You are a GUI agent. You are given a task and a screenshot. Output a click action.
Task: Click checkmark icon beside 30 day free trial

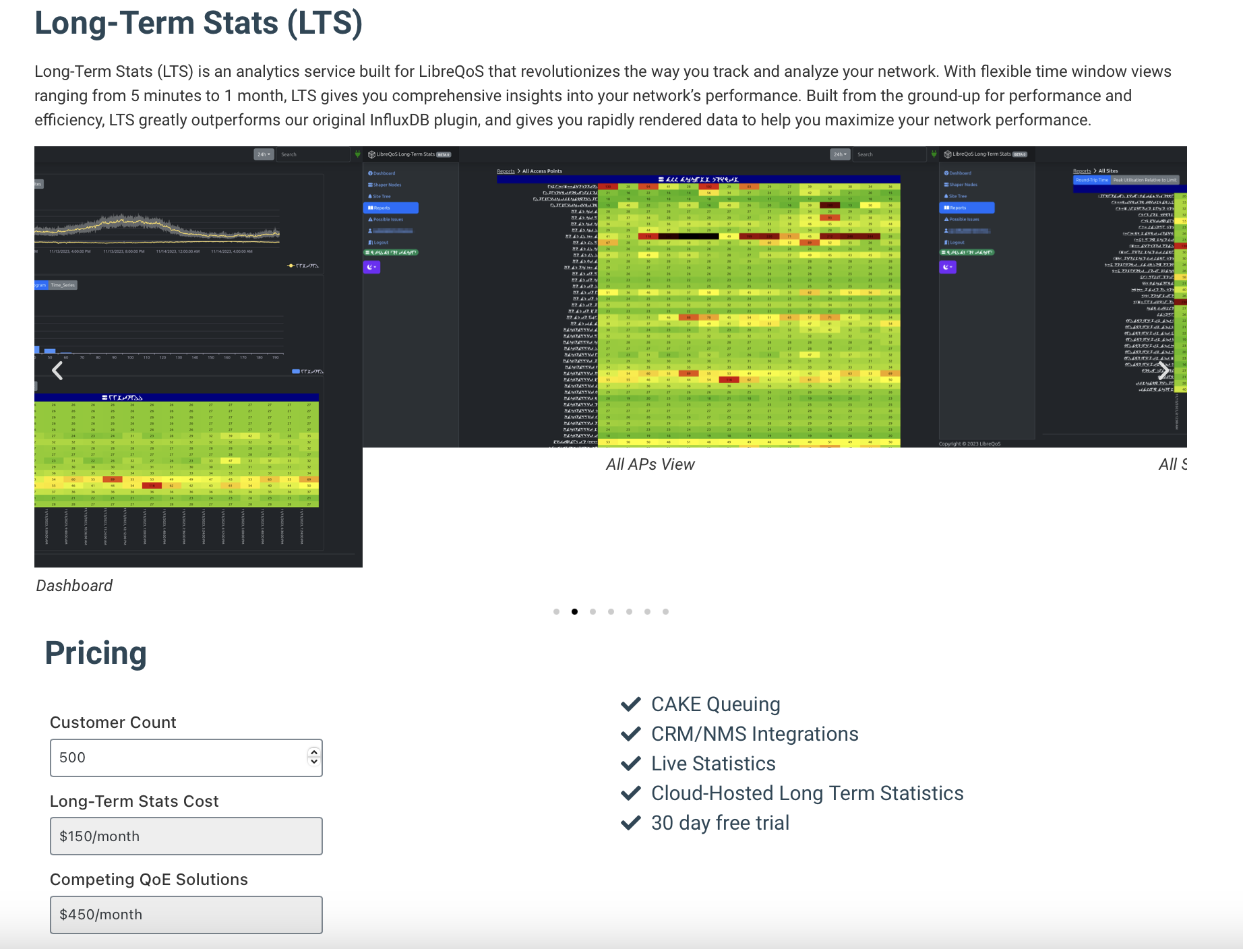[x=630, y=823]
